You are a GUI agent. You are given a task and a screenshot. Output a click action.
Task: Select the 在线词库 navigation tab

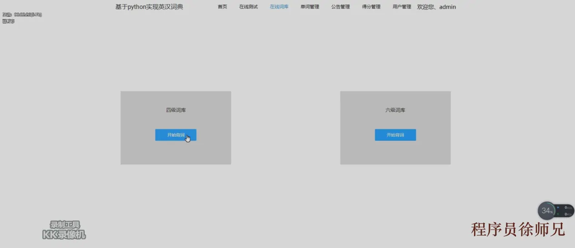(x=279, y=7)
